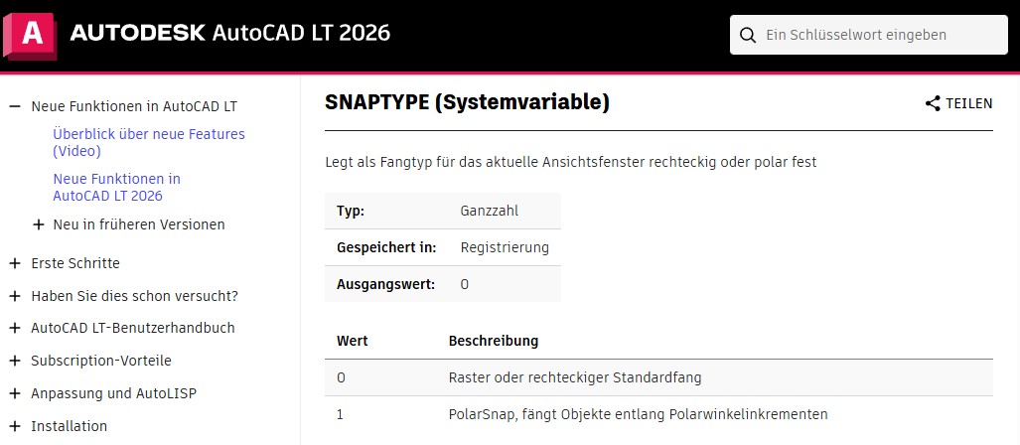Collapse Neue Funktionen in AutoCAD LT section
1020x445 pixels.
click(x=14, y=105)
